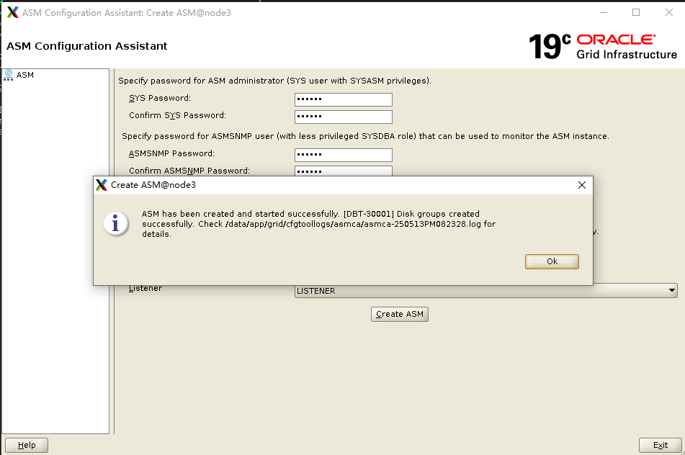Image resolution: width=685 pixels, height=455 pixels.
Task: Click the Oracle 19c Grid Infrastructure logo
Action: click(603, 46)
